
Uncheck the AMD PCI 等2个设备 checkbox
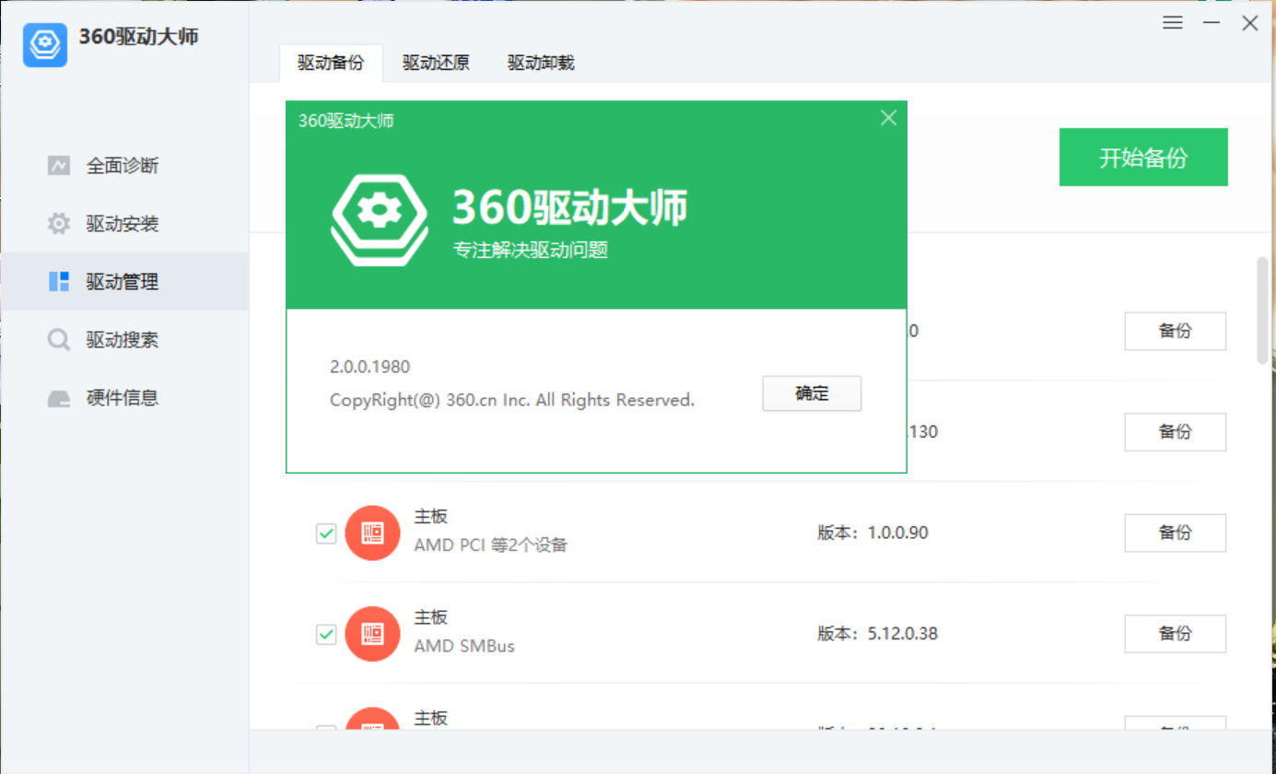326,533
